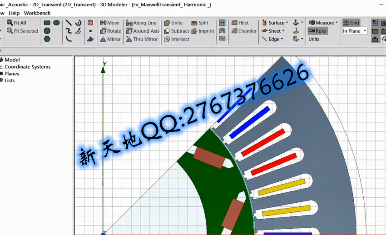Expand the Surface dropdown menu
The image size is (386, 235).
pos(275,23)
